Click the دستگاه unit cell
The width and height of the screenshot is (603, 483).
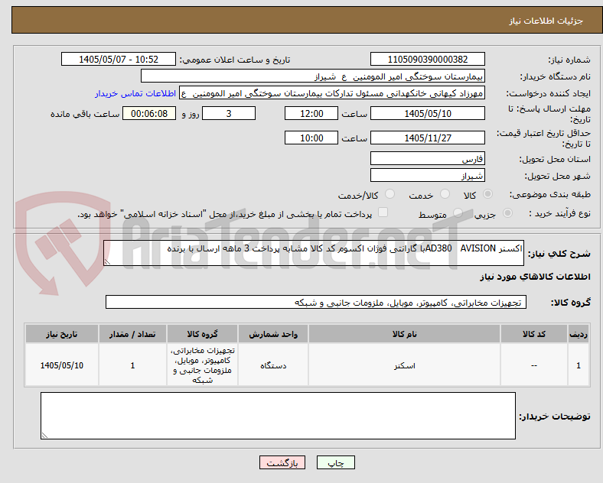pos(273,365)
